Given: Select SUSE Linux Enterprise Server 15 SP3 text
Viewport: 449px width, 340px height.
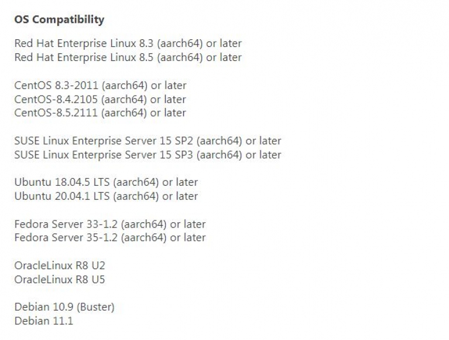Looking at the screenshot, I should (148, 155).
